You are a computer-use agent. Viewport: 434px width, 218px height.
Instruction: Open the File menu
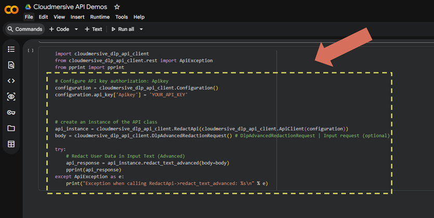[29, 17]
